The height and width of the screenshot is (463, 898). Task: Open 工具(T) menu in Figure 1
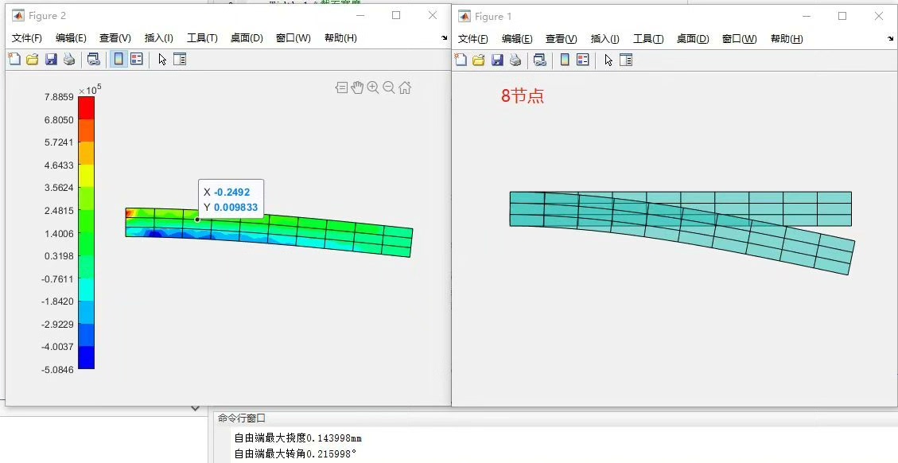point(648,38)
